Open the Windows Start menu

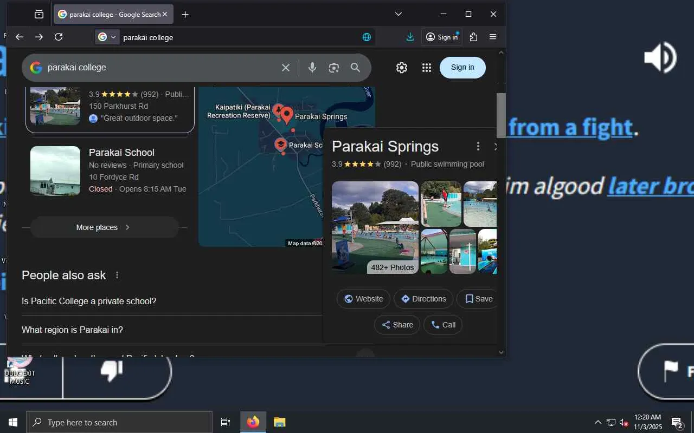coord(13,422)
